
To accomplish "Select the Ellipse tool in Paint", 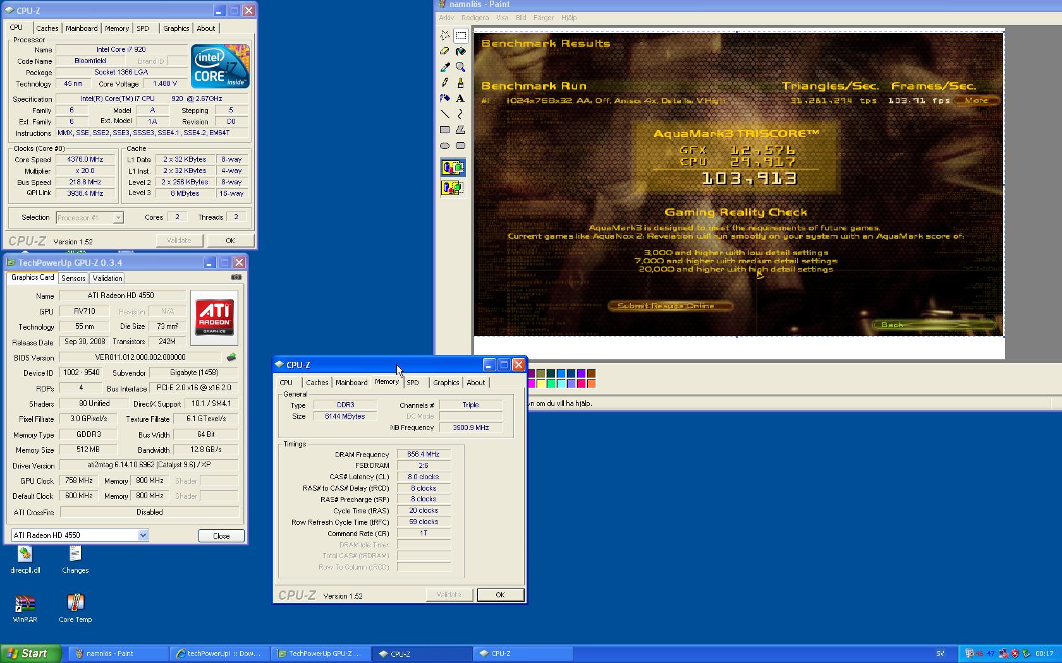I will coord(445,146).
